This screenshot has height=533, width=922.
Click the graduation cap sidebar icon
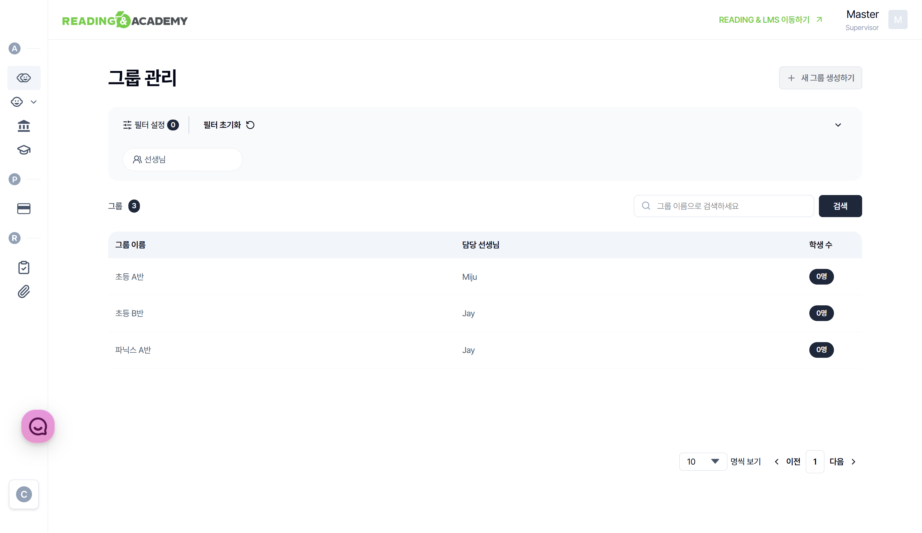click(24, 150)
